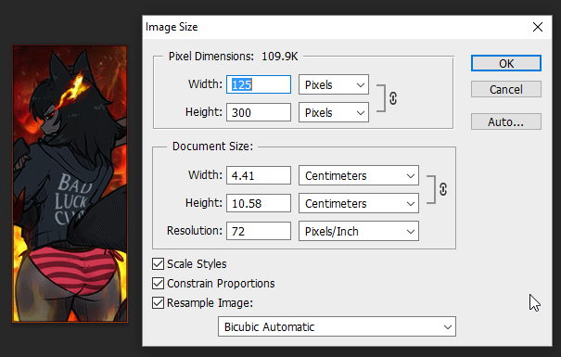Screen dimensions: 561x357
Task: Open the Auto... settings button
Action: coord(506,122)
